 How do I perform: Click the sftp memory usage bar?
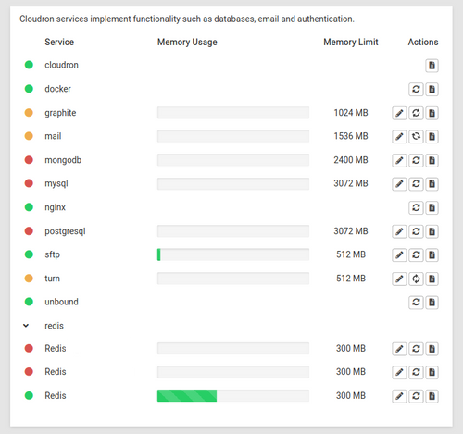(233, 254)
